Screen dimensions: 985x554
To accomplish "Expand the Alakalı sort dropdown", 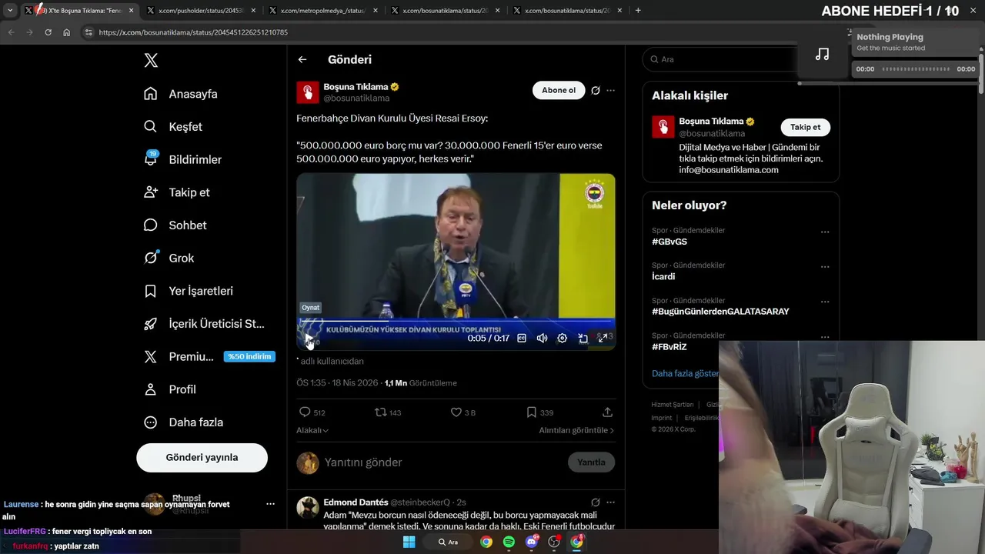I will 312,430.
